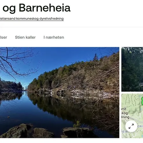Click the bare branches in the photo's upper corner
This screenshot has width=143, height=143.
(x=16, y=61)
